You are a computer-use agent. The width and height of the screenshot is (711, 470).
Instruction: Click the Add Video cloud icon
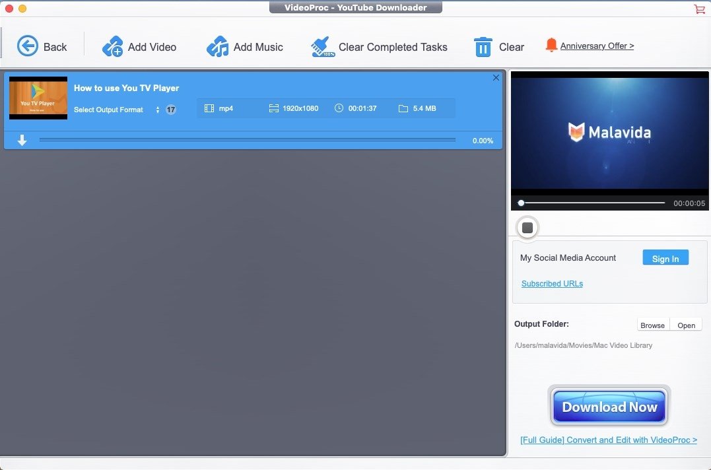pos(112,46)
